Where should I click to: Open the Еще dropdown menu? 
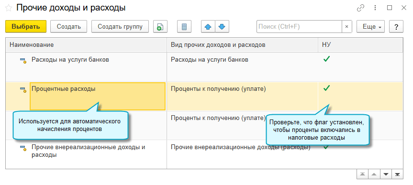[370, 27]
